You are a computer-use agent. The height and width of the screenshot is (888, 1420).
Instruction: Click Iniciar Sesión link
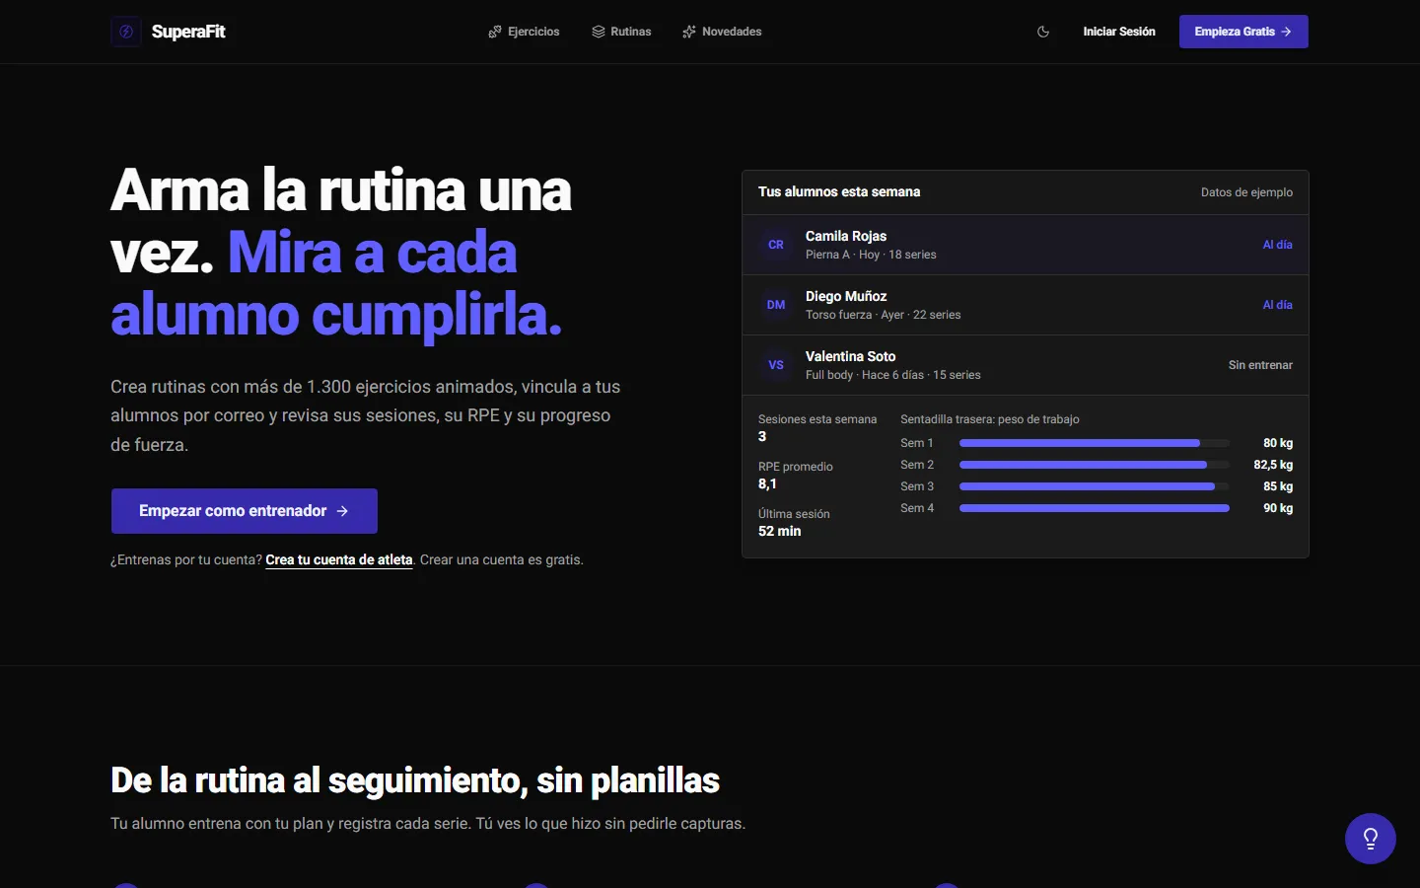1119,32
